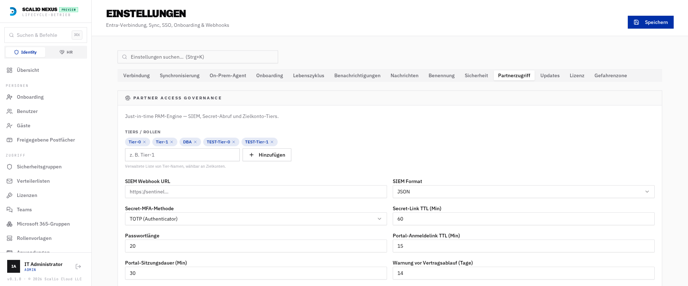The image size is (688, 286).
Task: Click the Microsoft 365-Gruppen icon
Action: [10, 224]
